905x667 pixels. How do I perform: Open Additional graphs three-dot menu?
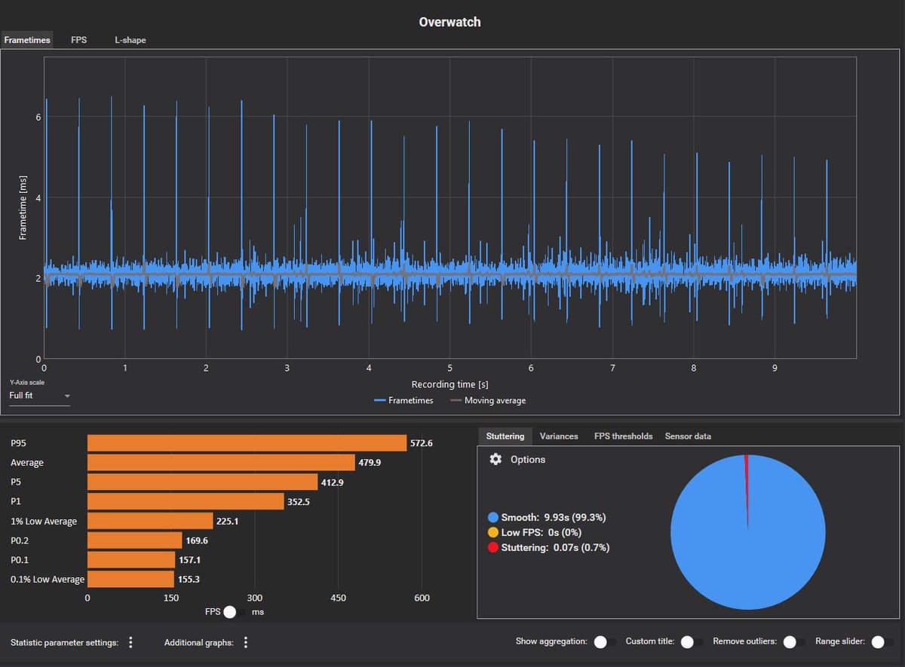click(x=246, y=642)
